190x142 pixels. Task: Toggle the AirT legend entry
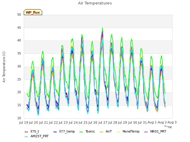(x=106, y=131)
